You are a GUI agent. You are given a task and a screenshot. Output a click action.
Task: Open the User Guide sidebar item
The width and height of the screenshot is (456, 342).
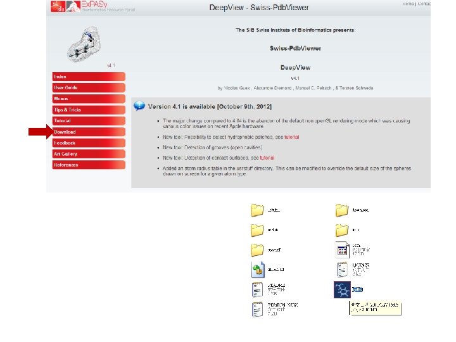(89, 88)
